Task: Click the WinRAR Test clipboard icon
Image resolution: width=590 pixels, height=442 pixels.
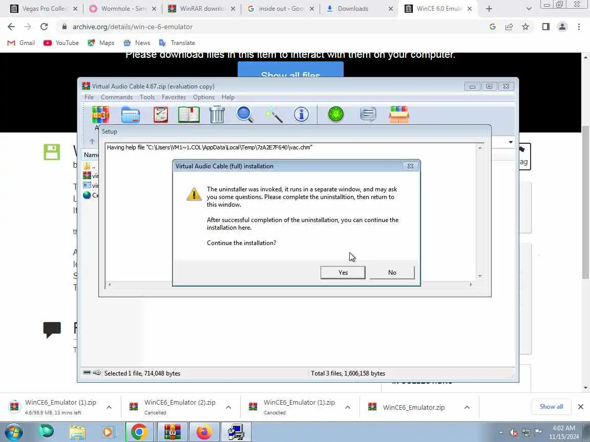Action: tap(161, 115)
